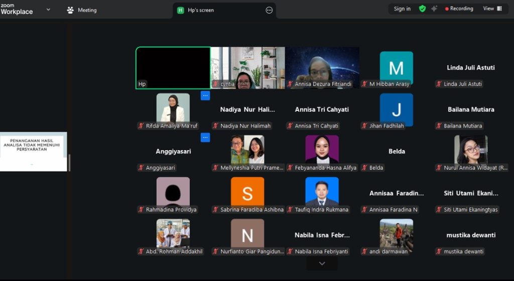The image size is (514, 281).
Task: Open the View layout menu
Action: (492, 9)
